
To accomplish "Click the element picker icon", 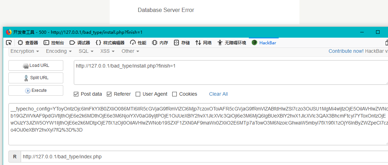I will [x=9, y=43].
